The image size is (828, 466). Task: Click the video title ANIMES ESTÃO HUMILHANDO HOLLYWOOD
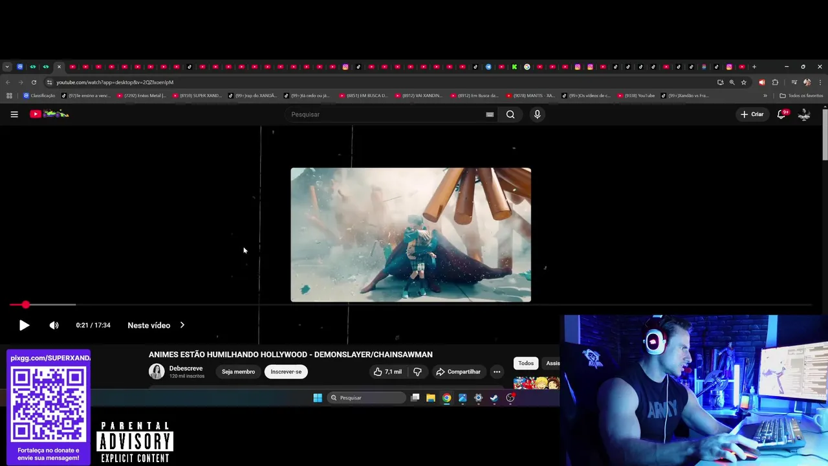(290, 355)
